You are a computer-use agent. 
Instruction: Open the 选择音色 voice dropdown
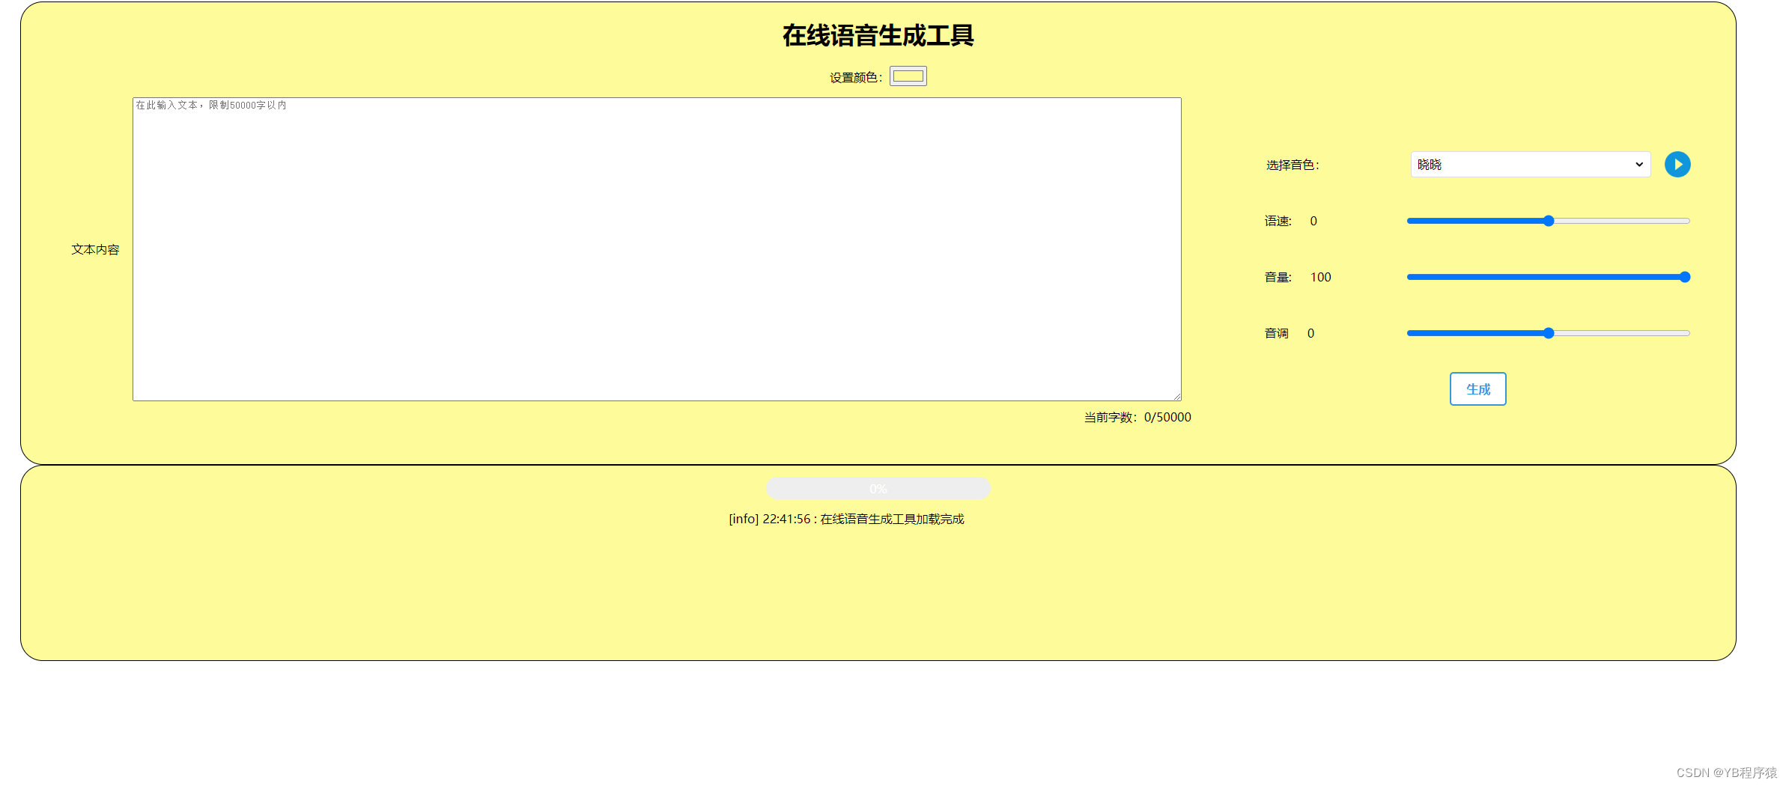pos(1530,165)
